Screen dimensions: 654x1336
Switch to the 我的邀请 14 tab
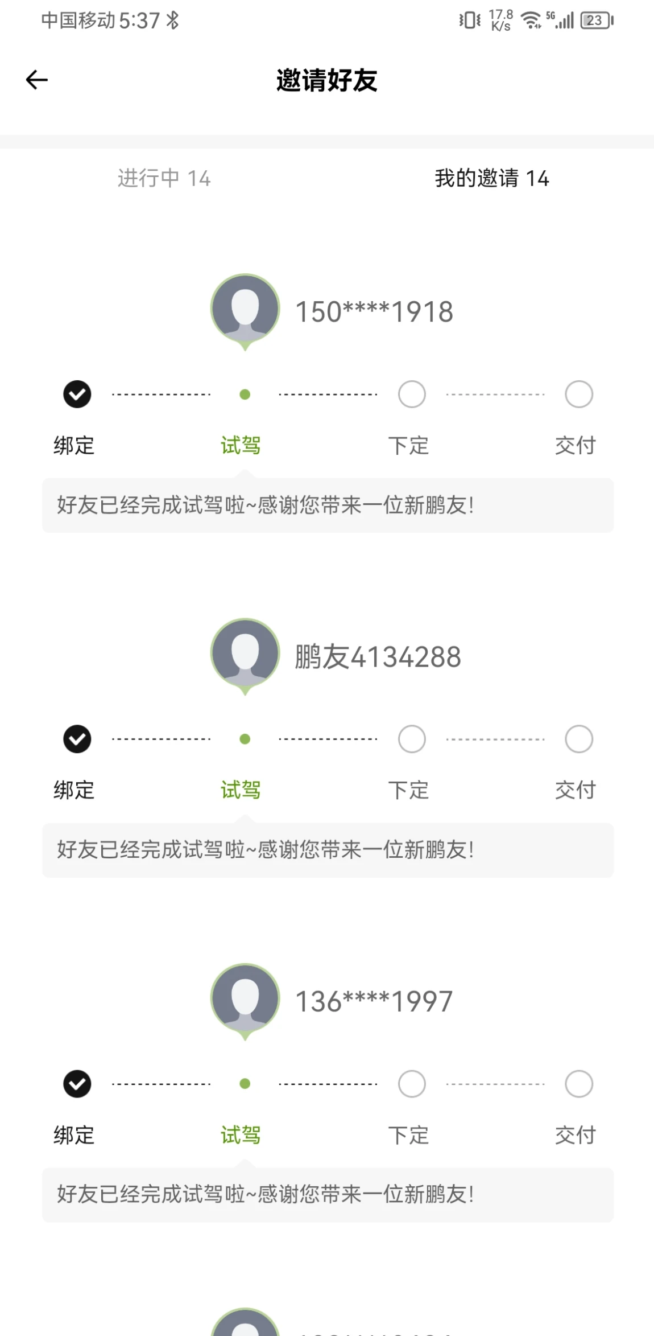coord(492,178)
